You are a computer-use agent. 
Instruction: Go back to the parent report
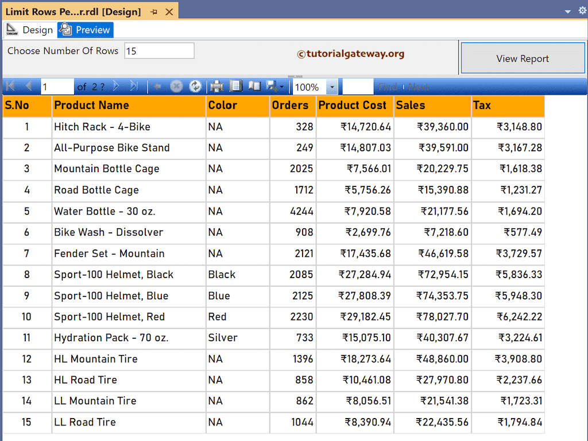point(157,86)
